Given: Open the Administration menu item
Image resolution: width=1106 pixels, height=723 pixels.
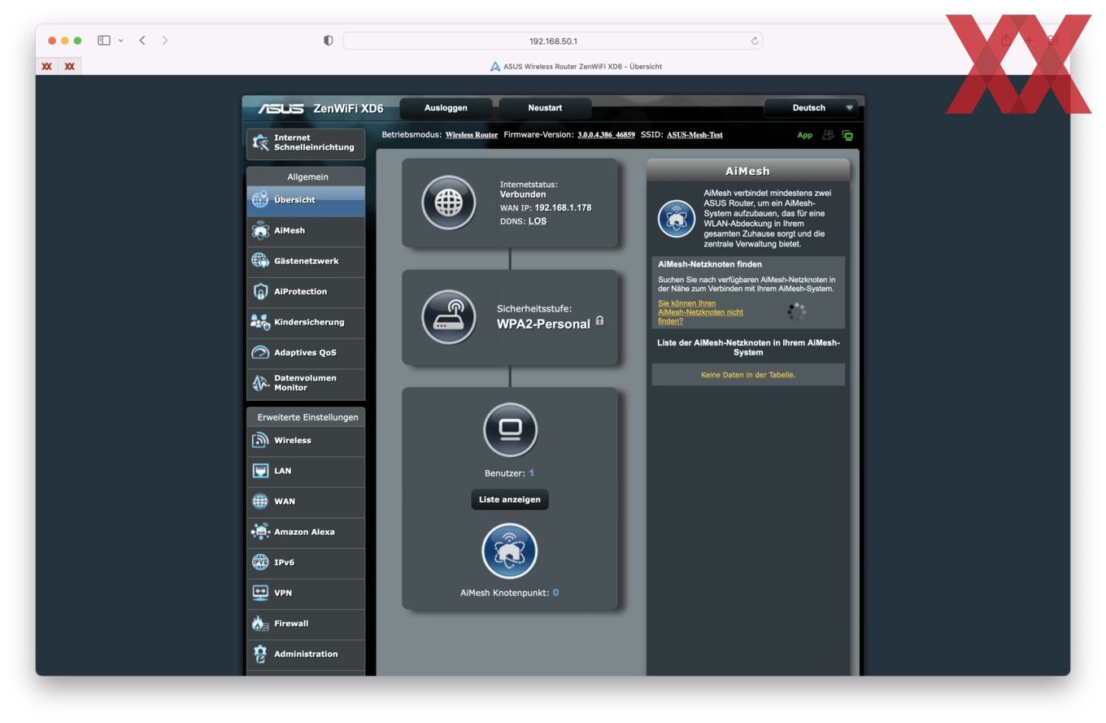Looking at the screenshot, I should [x=306, y=654].
